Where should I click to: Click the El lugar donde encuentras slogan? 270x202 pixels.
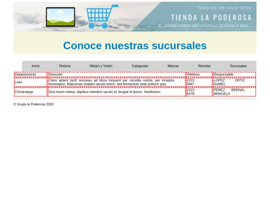pyautogui.click(x=204, y=26)
